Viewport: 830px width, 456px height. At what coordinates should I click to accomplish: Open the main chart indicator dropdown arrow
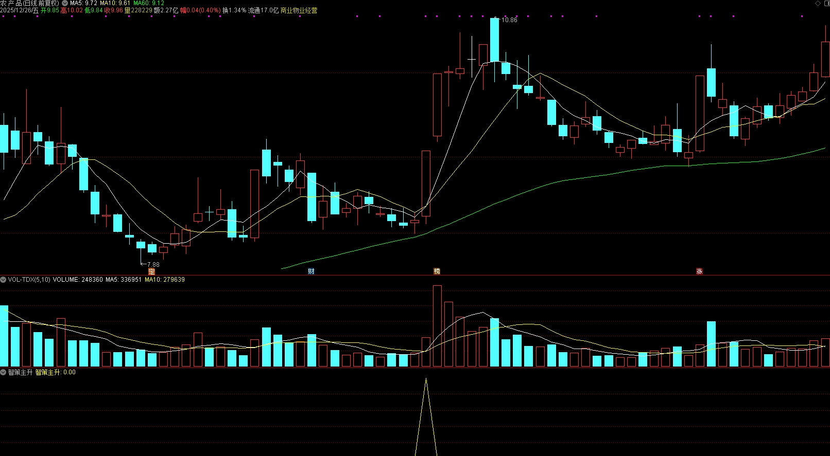click(65, 3)
